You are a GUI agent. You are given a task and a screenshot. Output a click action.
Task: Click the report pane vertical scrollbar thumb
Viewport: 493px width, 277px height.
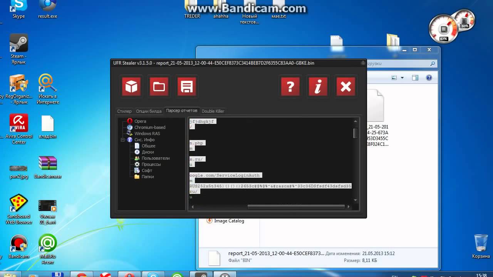[x=355, y=133]
